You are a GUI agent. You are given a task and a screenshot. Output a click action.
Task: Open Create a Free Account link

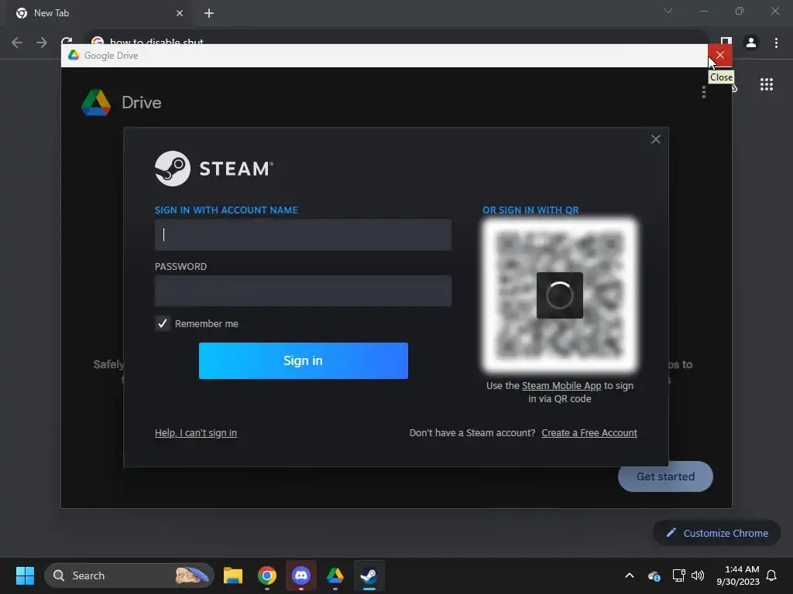tap(589, 433)
